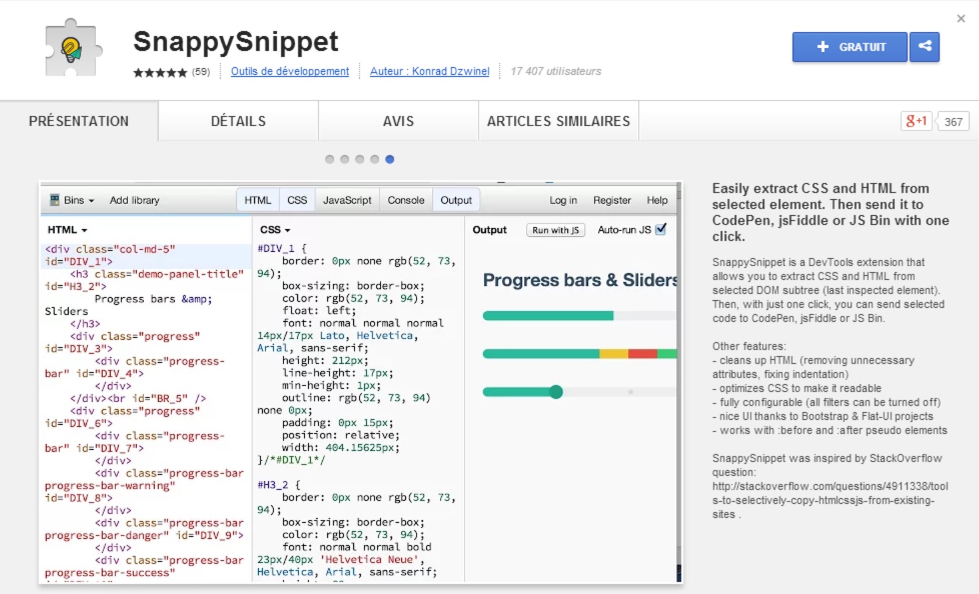979x594 pixels.
Task: Go to the ARTICLES SIMILAIRES tab
Action: 559,121
